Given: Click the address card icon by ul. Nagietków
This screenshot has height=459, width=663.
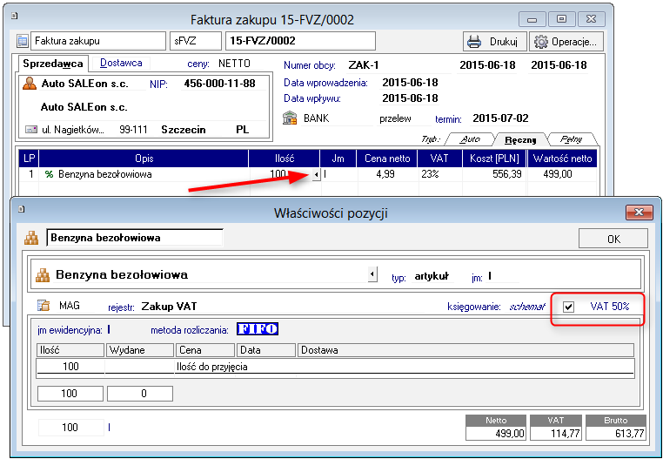Looking at the screenshot, I should coord(31,130).
